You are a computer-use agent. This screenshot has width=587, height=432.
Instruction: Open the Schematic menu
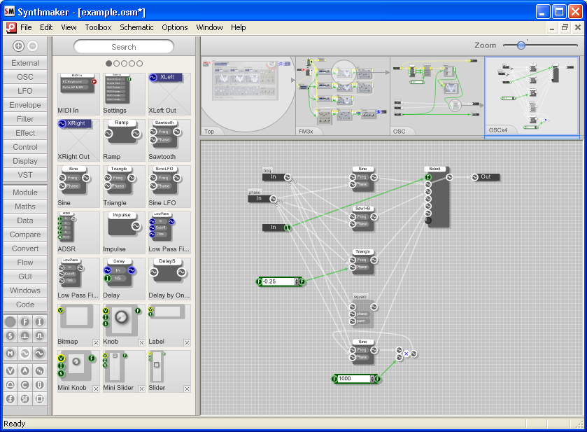(136, 27)
